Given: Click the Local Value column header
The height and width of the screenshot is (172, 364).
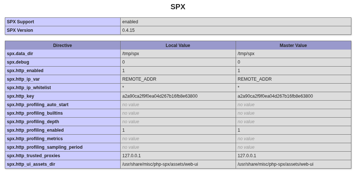Looking at the screenshot, I should pos(178,45).
